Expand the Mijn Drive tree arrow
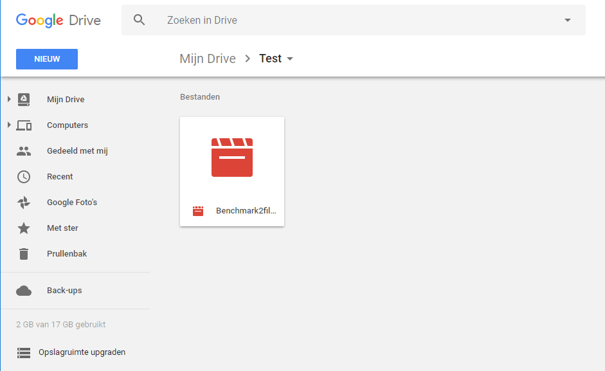 pyautogui.click(x=9, y=99)
